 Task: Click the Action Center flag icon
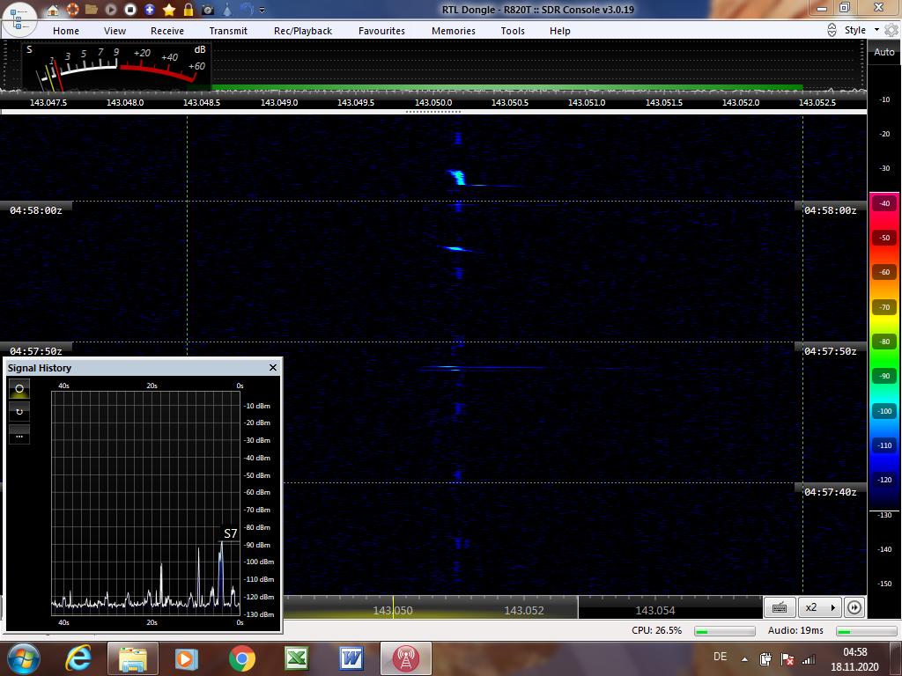787,659
